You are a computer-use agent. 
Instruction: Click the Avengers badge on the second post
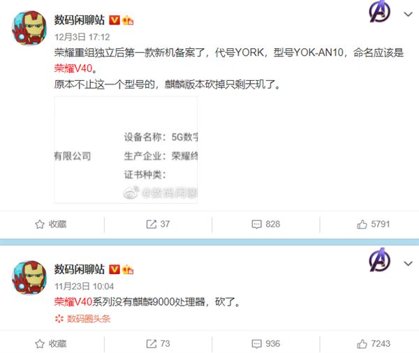click(x=379, y=260)
